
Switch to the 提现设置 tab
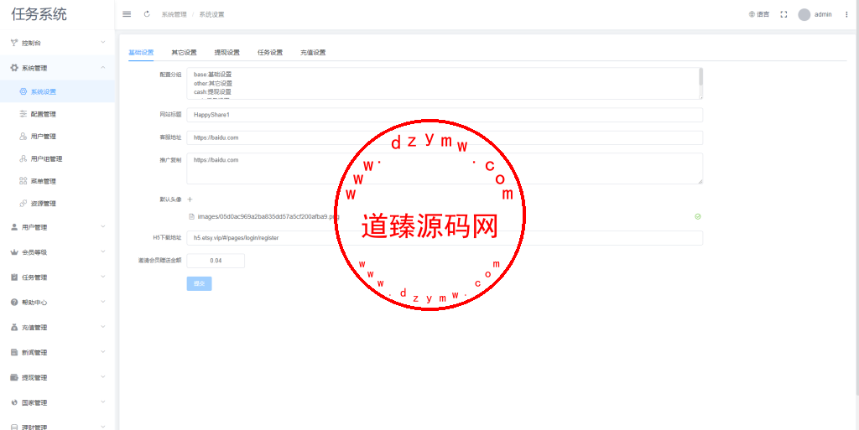click(226, 53)
